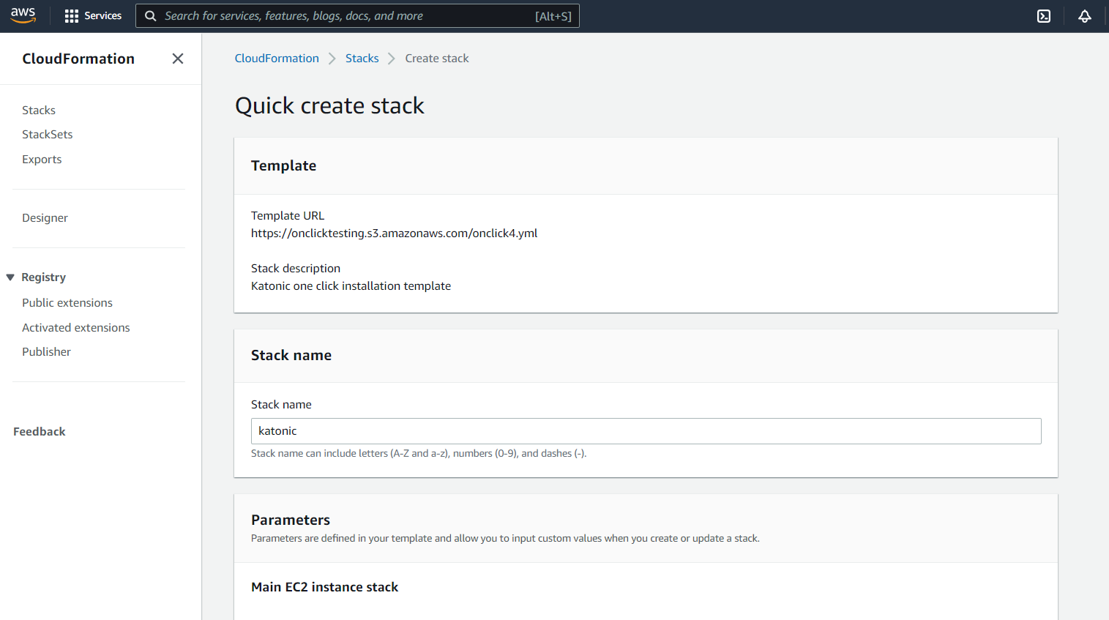Viewport: 1109px width, 620px height.
Task: Open Stacks in the sidebar
Action: click(x=39, y=111)
